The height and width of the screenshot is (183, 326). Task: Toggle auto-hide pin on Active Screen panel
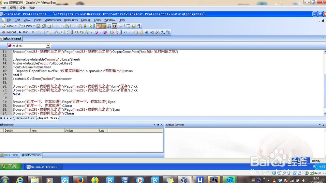323,125
